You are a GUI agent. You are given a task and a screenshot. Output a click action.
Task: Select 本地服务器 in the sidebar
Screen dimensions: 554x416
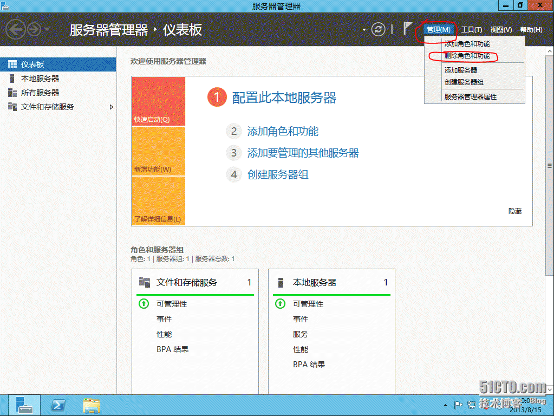tap(58, 79)
